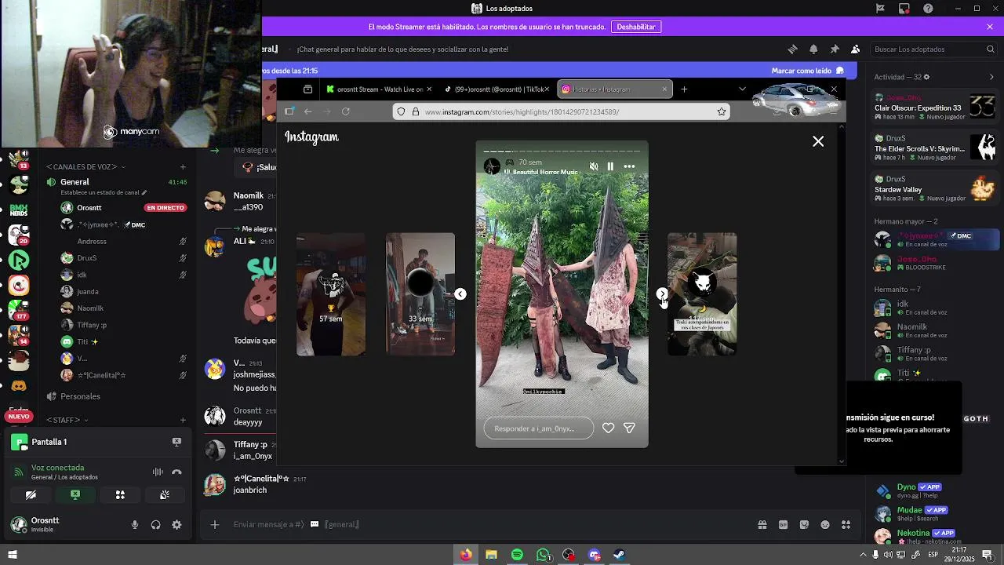The width and height of the screenshot is (1004, 565).
Task: Show pinned messages with the pin icon
Action: pos(835,49)
